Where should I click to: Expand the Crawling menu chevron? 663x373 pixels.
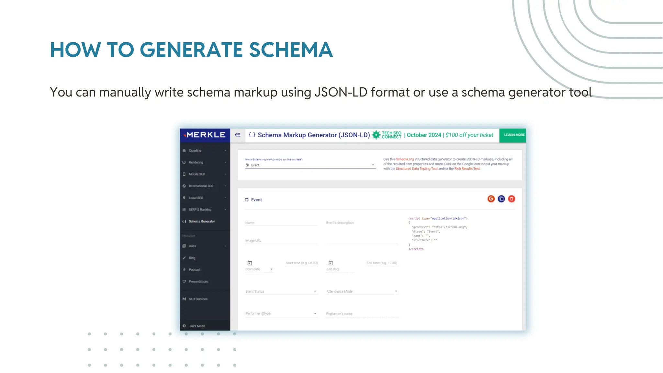coord(225,151)
